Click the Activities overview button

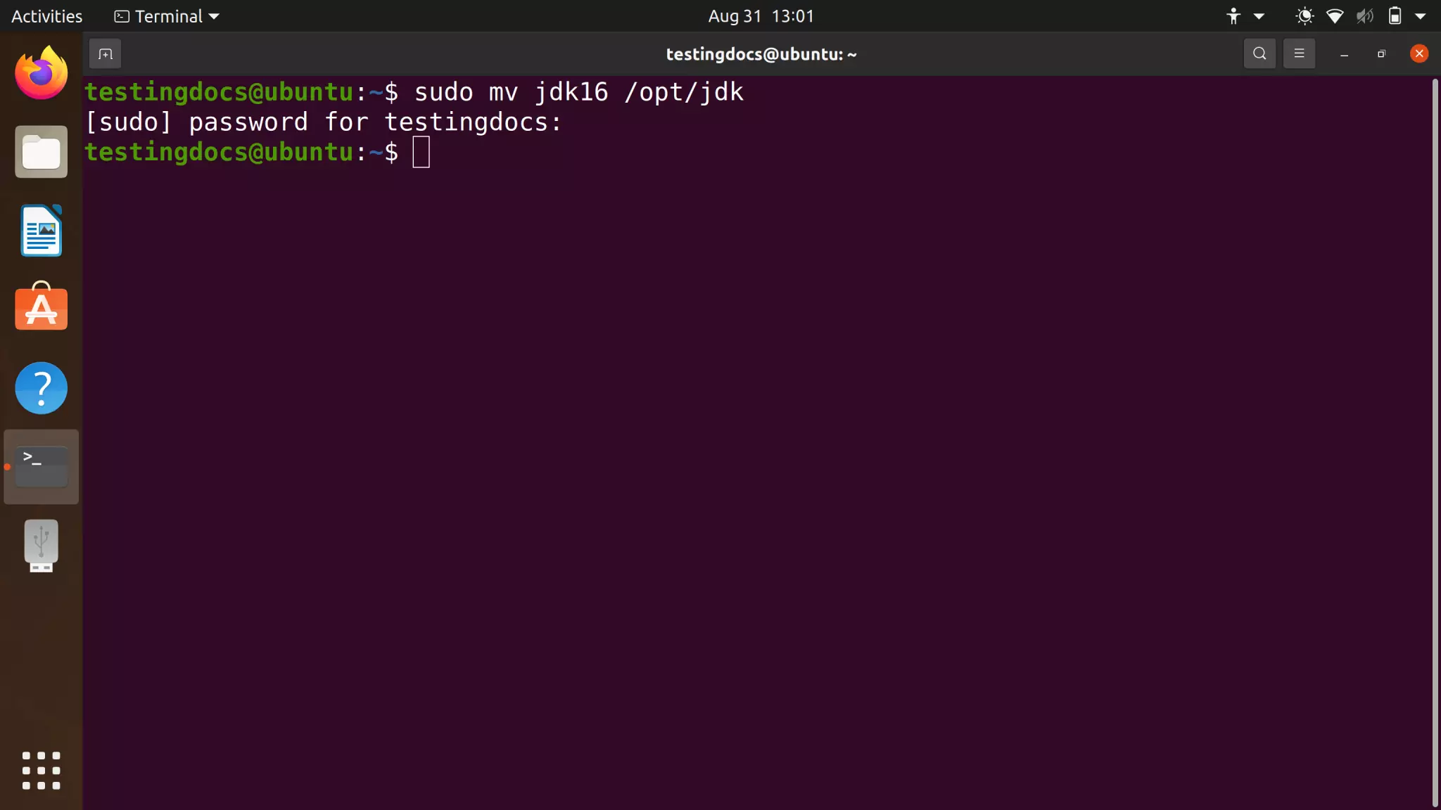[46, 16]
